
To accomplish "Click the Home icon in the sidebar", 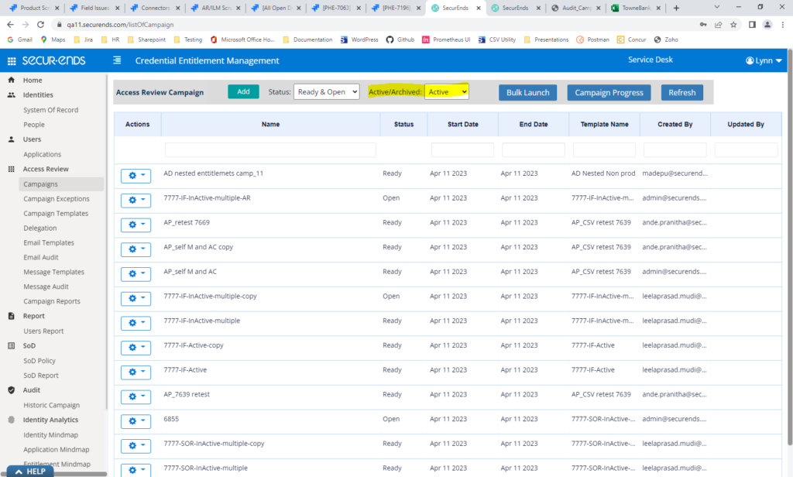I will 12,81.
